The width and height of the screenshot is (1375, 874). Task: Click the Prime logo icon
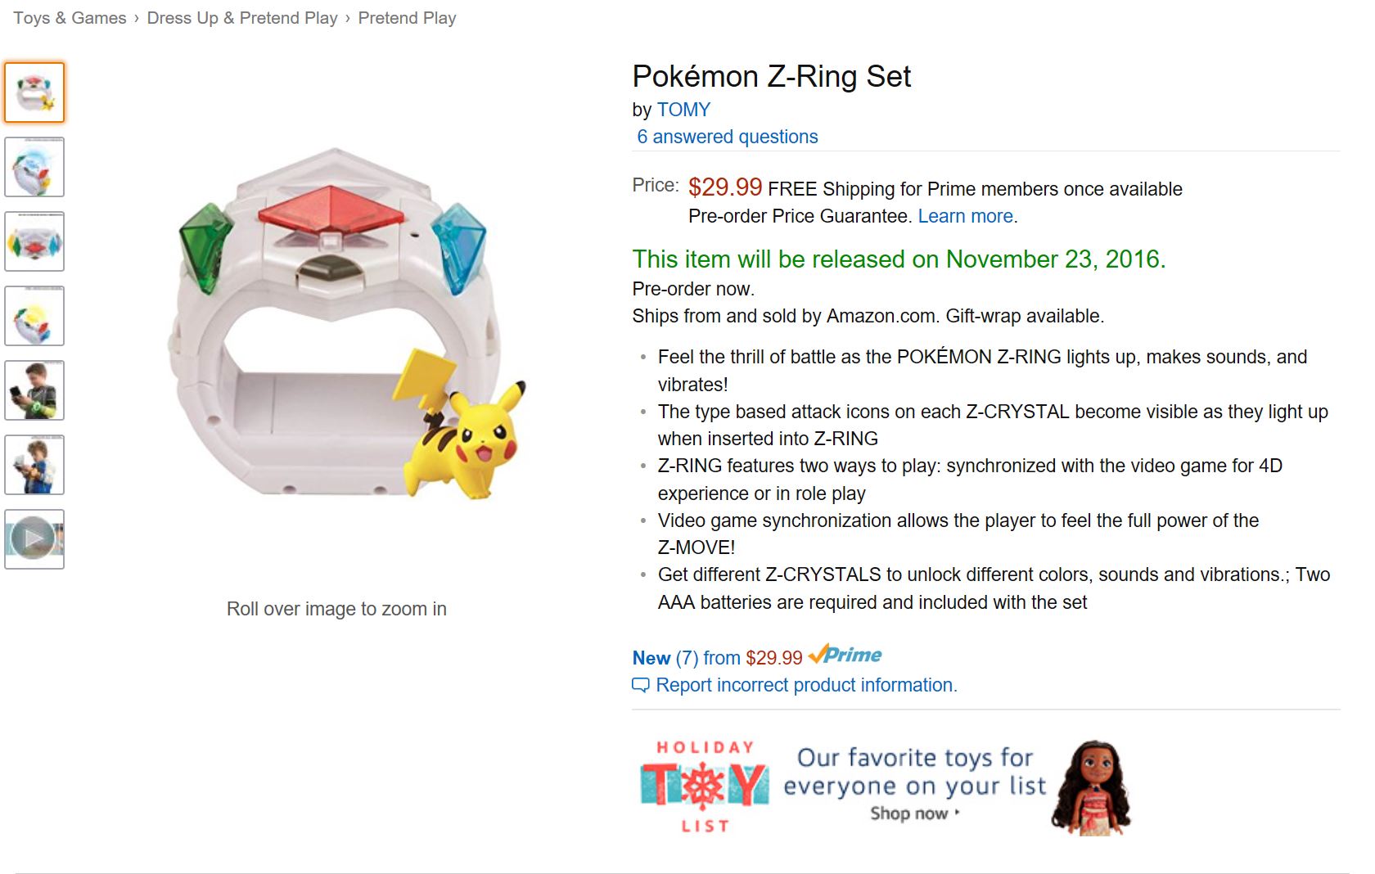(x=845, y=655)
